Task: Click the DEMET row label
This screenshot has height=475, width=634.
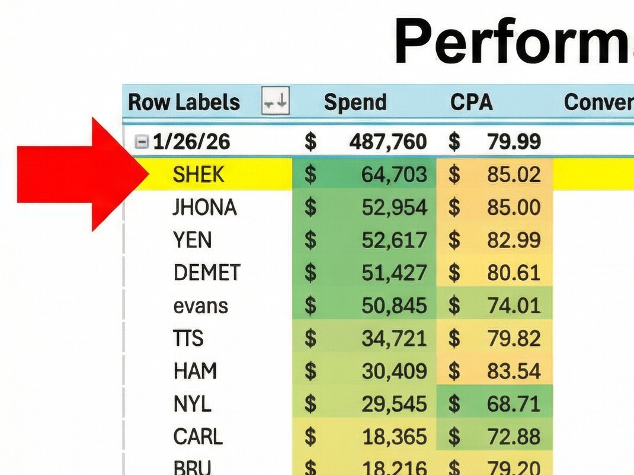Action: click(207, 272)
